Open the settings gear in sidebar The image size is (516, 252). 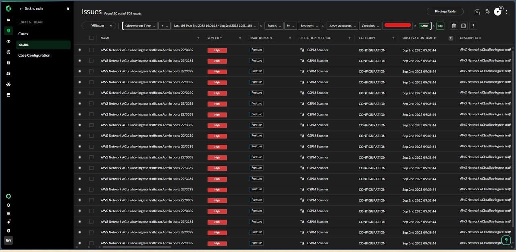pyautogui.click(x=8, y=205)
